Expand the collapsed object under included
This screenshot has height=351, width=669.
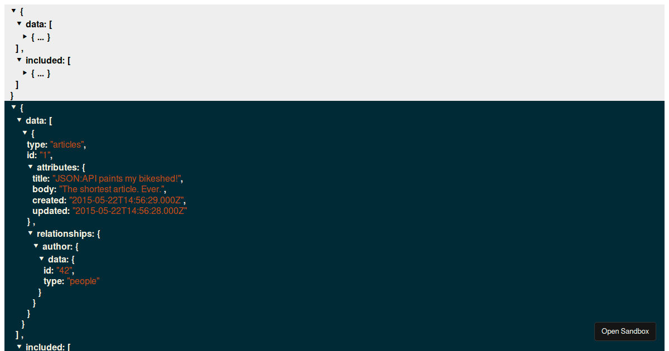25,73
